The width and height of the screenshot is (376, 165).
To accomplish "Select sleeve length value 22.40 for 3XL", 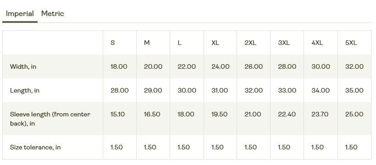I will [287, 114].
